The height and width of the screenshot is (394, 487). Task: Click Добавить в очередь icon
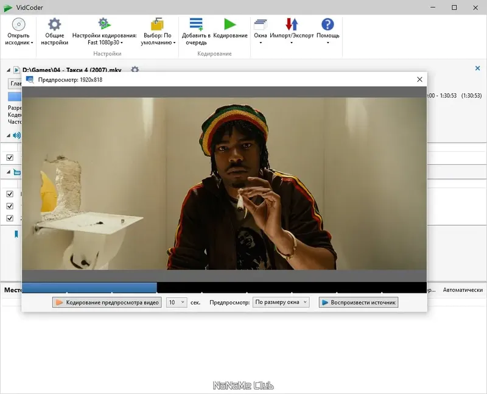point(196,24)
